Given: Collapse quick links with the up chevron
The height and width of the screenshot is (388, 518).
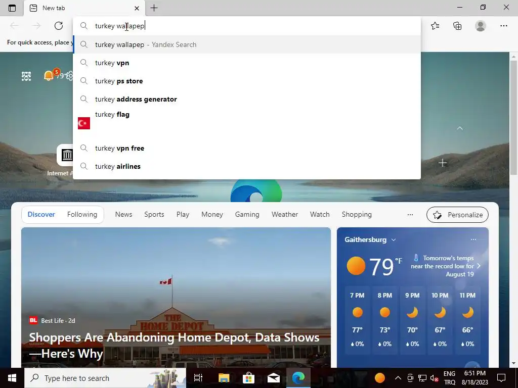Looking at the screenshot, I should pyautogui.click(x=459, y=128).
